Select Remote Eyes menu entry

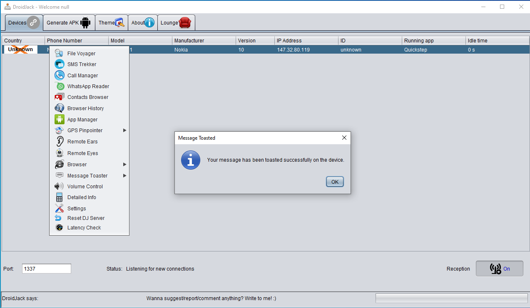[89, 153]
